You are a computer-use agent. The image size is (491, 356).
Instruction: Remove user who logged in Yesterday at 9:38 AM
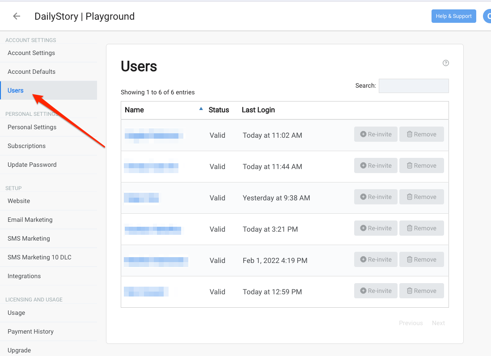point(422,197)
